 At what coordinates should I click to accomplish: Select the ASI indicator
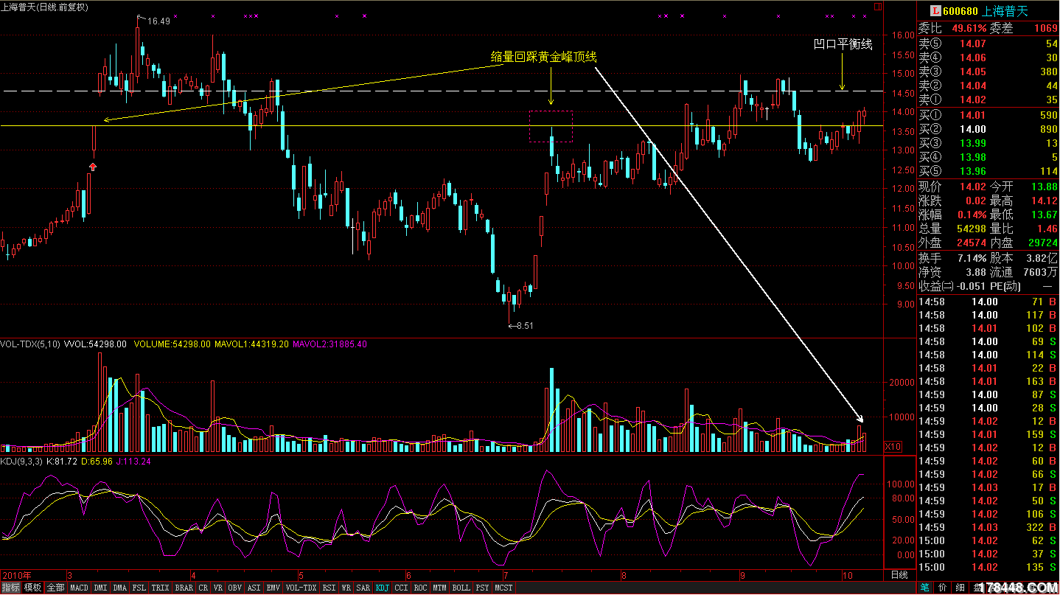click(x=254, y=588)
